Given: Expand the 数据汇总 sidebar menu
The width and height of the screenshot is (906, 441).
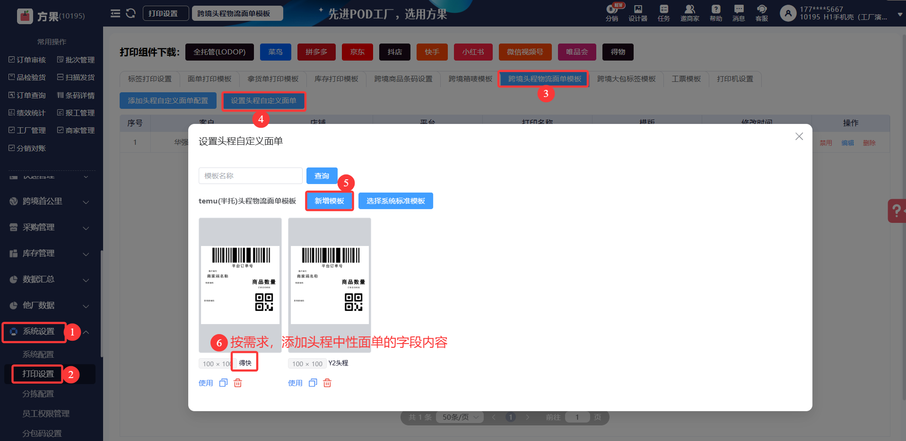Looking at the screenshot, I should [50, 280].
